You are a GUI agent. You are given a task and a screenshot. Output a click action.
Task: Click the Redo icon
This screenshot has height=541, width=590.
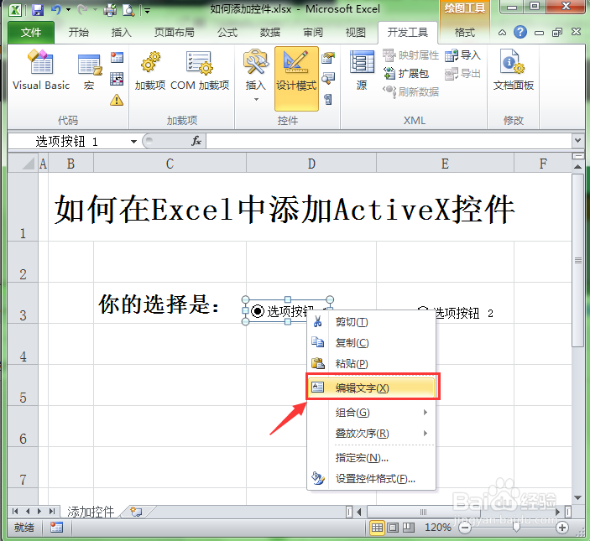tap(82, 10)
